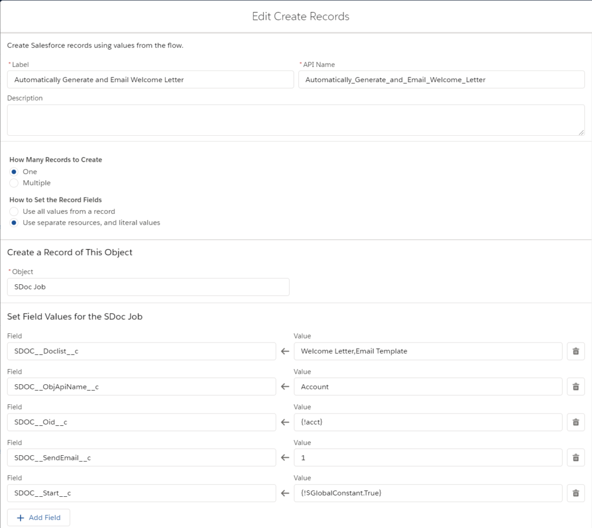Open the Value dropdown containing {!acct}
Screen dimensions: 592x528
click(428, 422)
